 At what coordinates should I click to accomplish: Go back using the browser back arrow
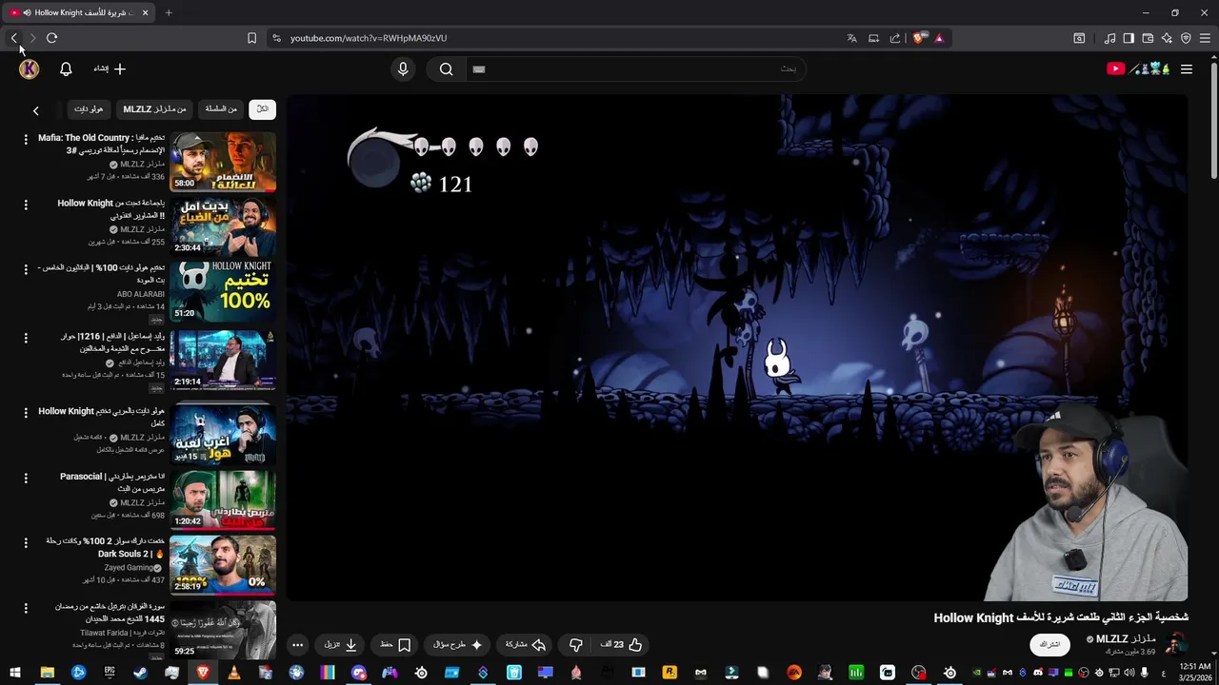click(14, 38)
